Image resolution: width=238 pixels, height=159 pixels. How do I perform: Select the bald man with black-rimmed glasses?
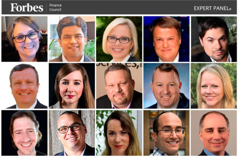coord(72,133)
